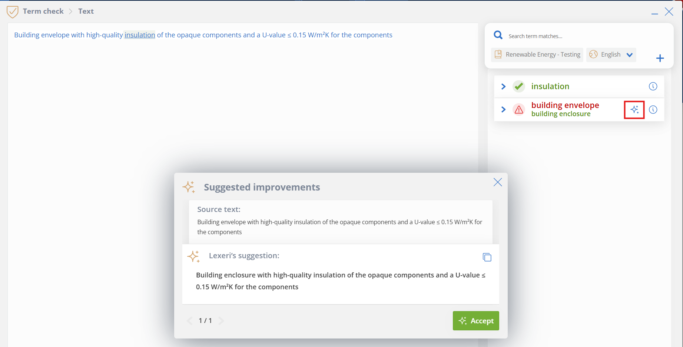
Task: Select the Renewable Energy - Testing termbase
Action: click(537, 55)
